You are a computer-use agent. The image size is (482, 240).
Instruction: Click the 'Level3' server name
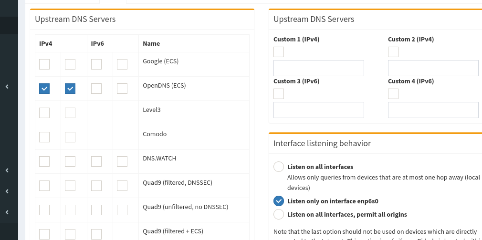pos(152,110)
